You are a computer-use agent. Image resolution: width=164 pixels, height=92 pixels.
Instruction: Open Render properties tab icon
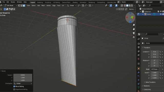139,44
